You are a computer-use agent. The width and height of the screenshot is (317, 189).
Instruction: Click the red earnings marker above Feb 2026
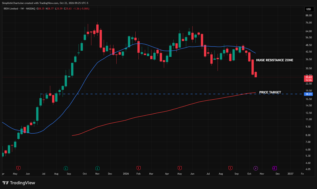(x=139, y=168)
